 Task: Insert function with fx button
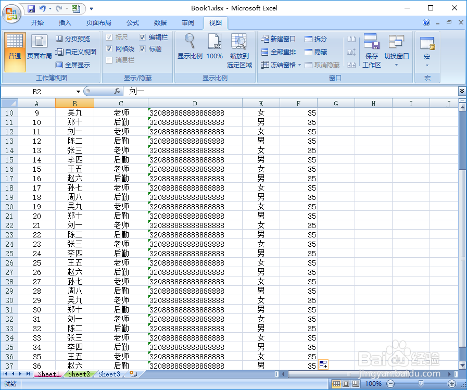117,91
